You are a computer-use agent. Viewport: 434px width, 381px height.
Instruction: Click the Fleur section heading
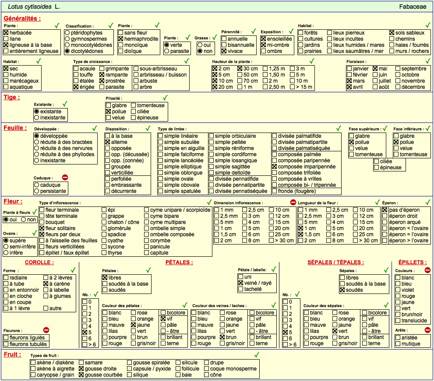click(13, 202)
